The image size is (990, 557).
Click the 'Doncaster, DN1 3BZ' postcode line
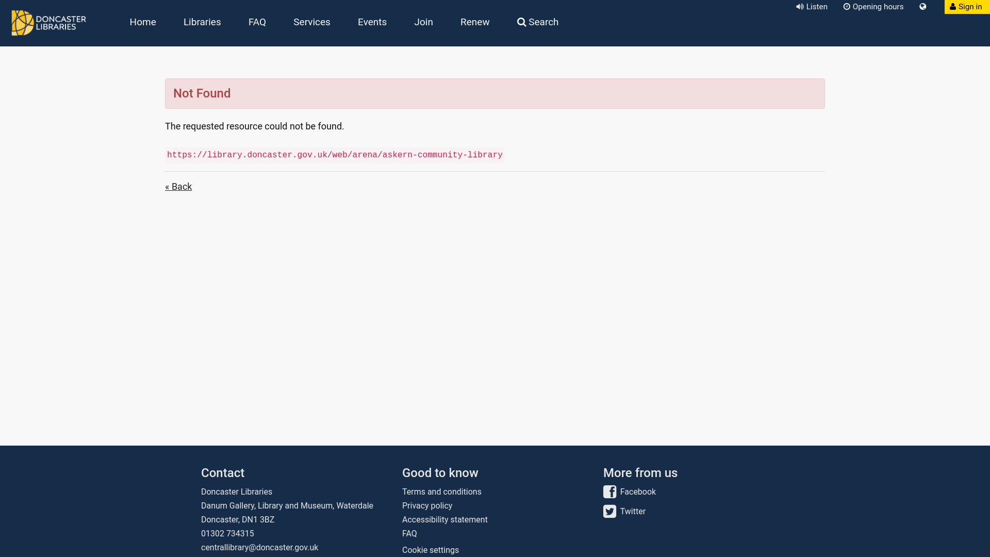238,520
